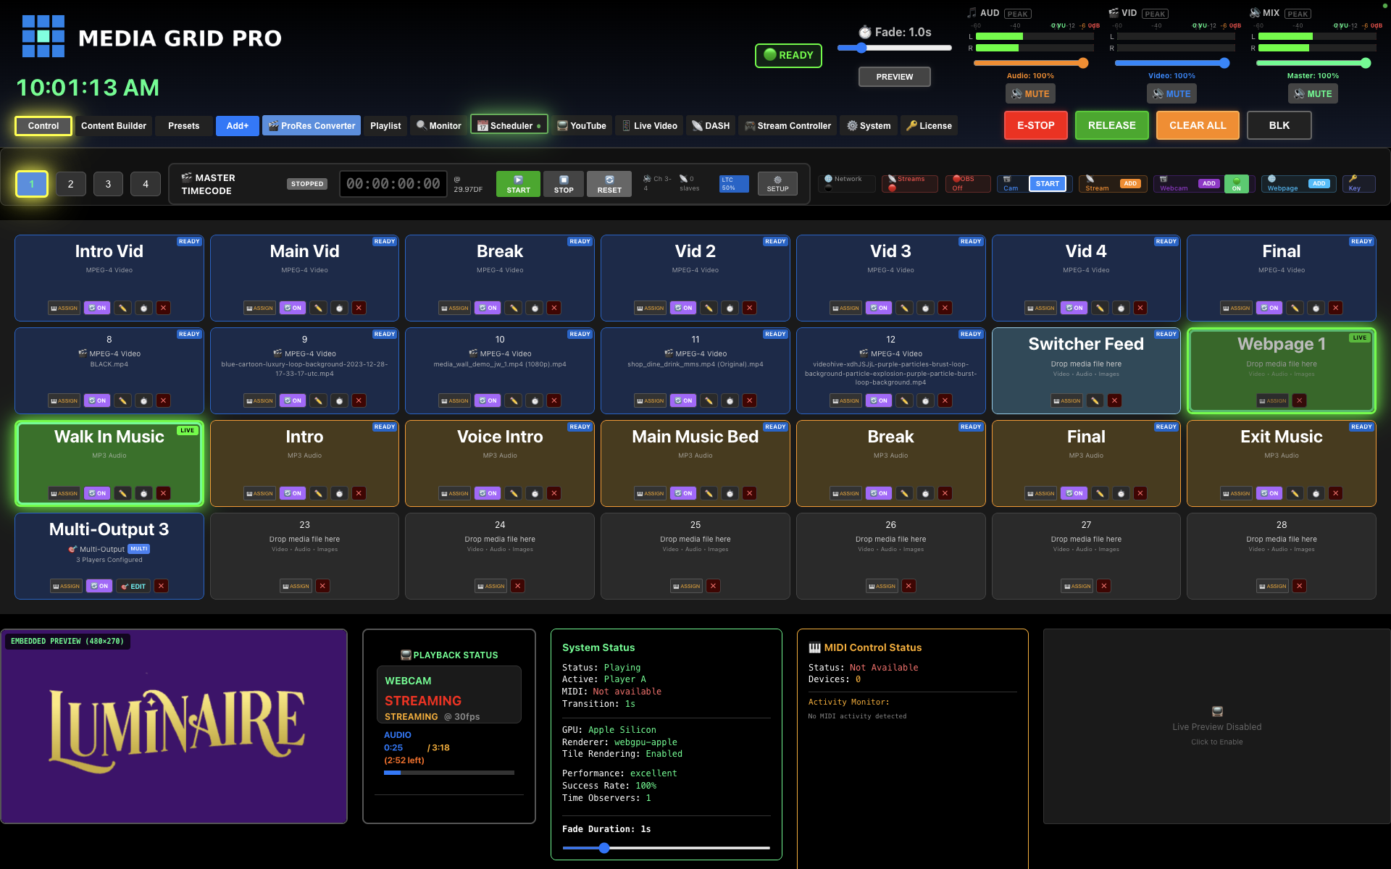The image size is (1391, 869).
Task: Click the pencil edit icon on Break video tile
Action: click(514, 308)
